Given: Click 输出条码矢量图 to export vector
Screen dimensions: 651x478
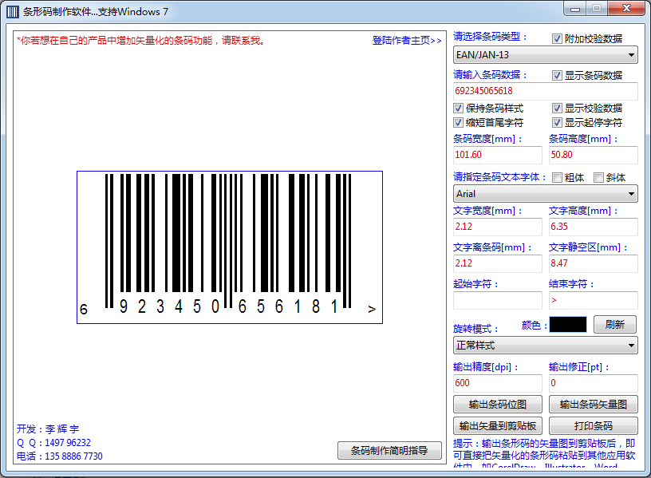Looking at the screenshot, I should tap(593, 405).
